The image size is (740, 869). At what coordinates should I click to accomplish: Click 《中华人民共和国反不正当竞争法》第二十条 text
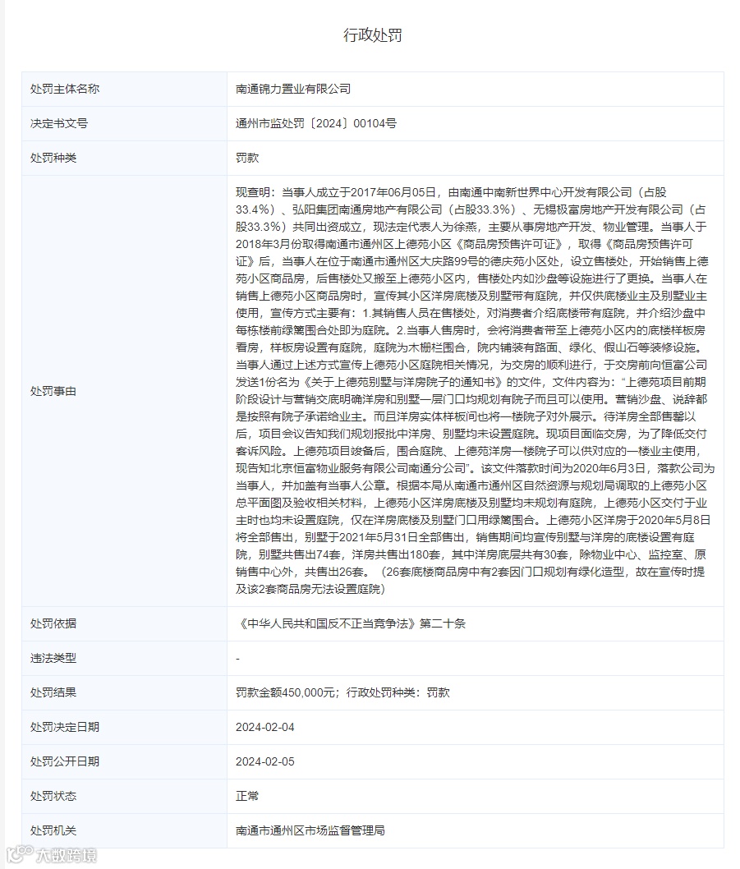[x=351, y=623]
